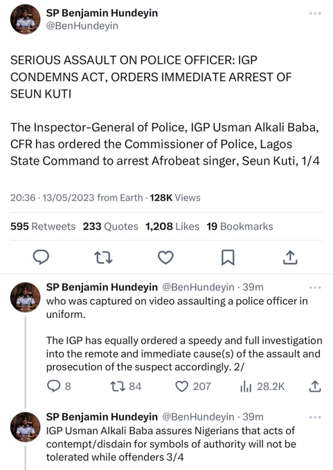Retweet the main Seun Kuti arrest tweet

103,258
